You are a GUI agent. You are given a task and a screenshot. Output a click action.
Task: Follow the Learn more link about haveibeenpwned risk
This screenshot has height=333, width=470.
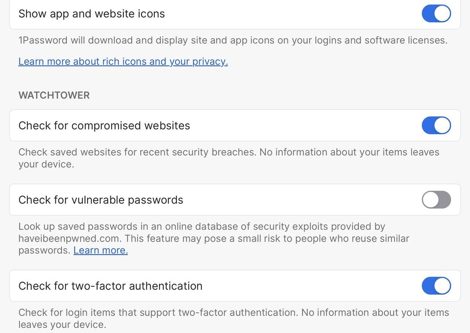[100, 251]
